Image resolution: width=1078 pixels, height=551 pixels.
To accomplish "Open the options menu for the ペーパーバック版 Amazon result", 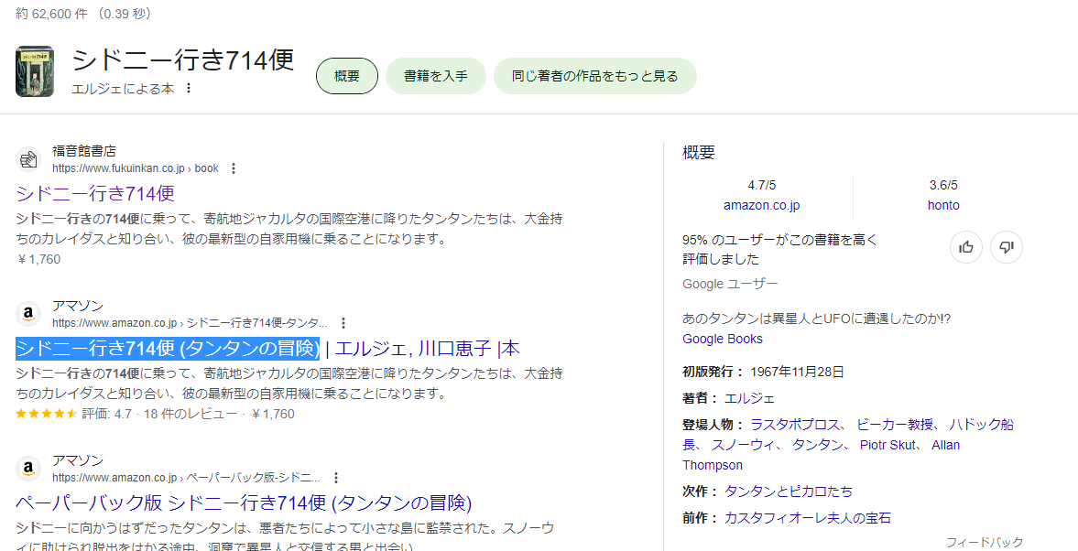I will click(335, 478).
